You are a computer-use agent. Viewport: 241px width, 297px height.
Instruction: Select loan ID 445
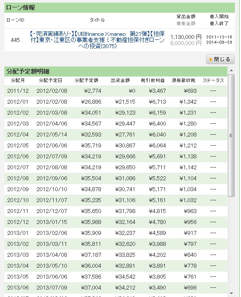coord(15,40)
